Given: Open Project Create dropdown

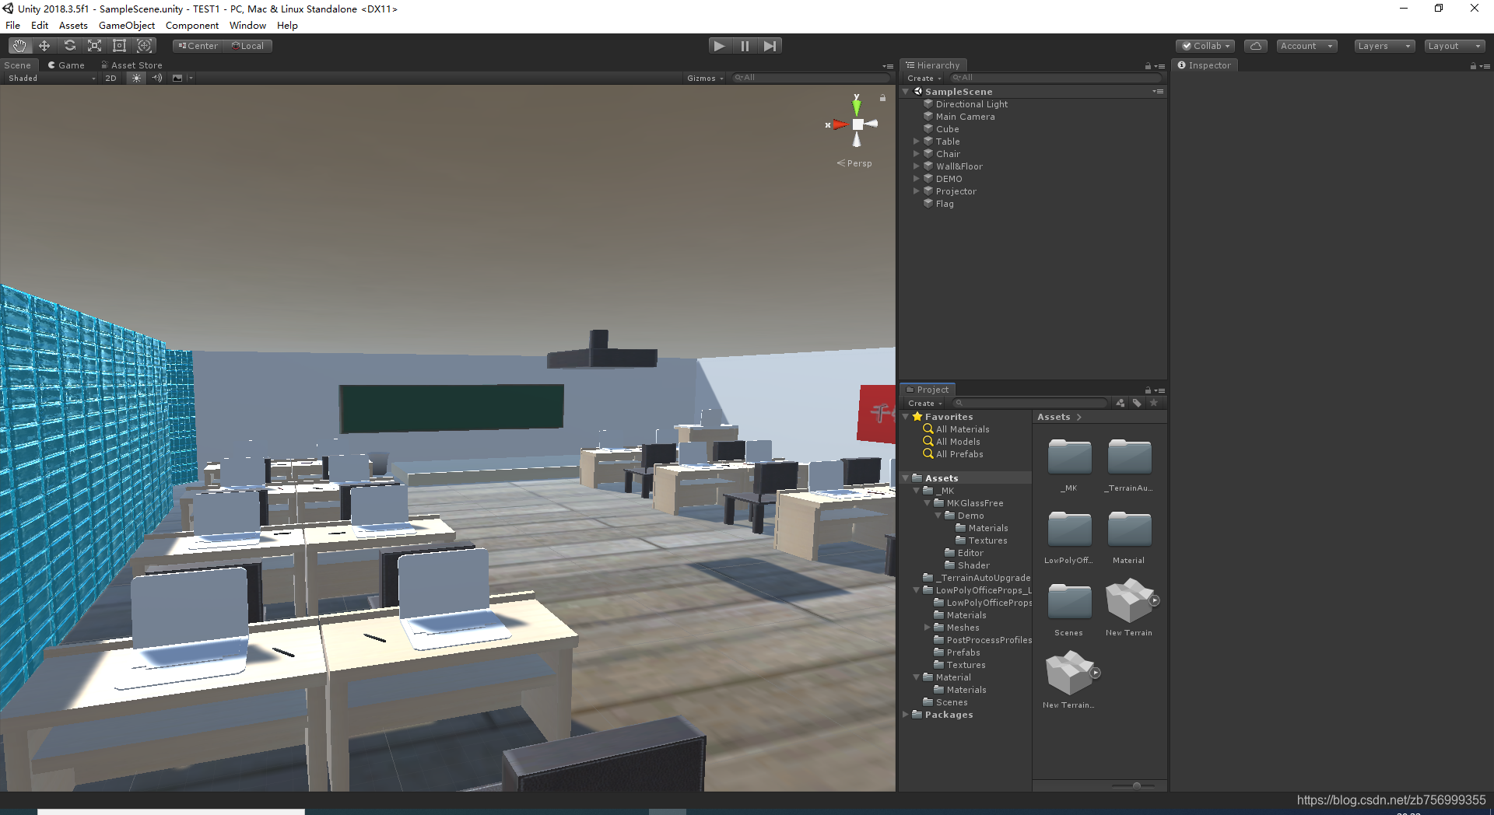Looking at the screenshot, I should [x=925, y=403].
